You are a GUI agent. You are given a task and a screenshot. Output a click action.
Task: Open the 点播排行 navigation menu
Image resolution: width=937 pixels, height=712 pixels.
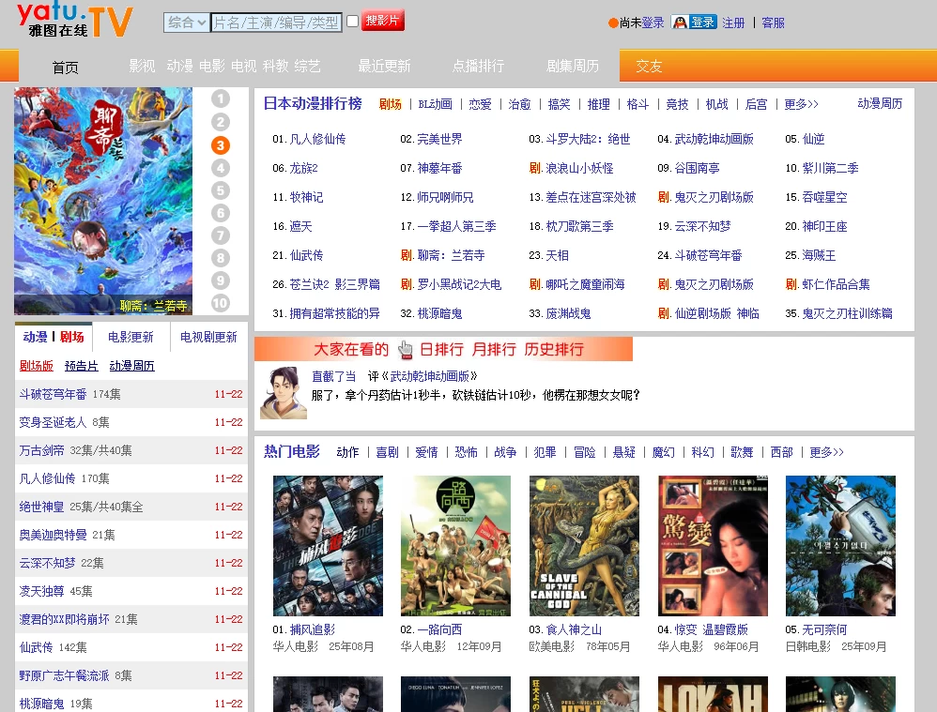click(x=478, y=67)
